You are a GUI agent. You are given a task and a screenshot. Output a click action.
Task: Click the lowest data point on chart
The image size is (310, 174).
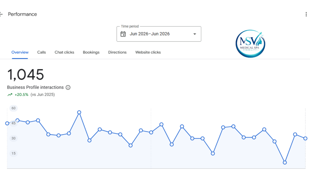[285, 163]
